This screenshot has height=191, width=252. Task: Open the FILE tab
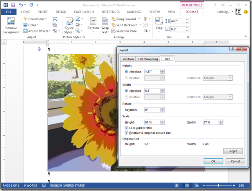click(x=9, y=12)
